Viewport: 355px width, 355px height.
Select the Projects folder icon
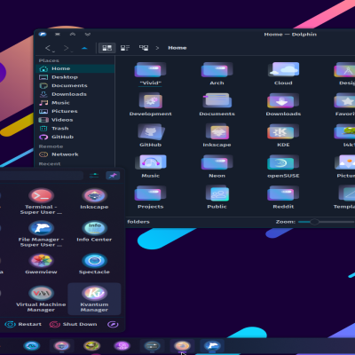pyautogui.click(x=150, y=193)
